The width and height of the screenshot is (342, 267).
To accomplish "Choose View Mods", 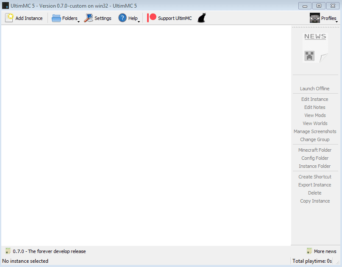I will click(x=315, y=115).
